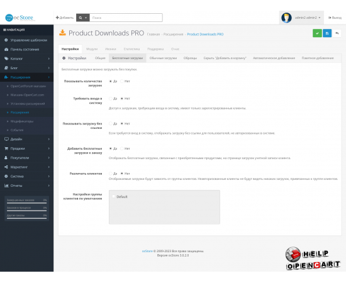This screenshot has height=283, width=346.
Task: Click the Product Downloads PRO orange download icon
Action: coord(62,33)
